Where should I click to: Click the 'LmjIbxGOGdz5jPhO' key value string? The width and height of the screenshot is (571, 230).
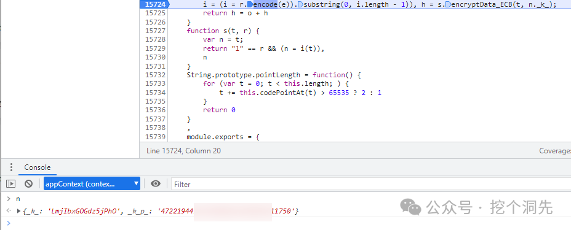(84, 211)
